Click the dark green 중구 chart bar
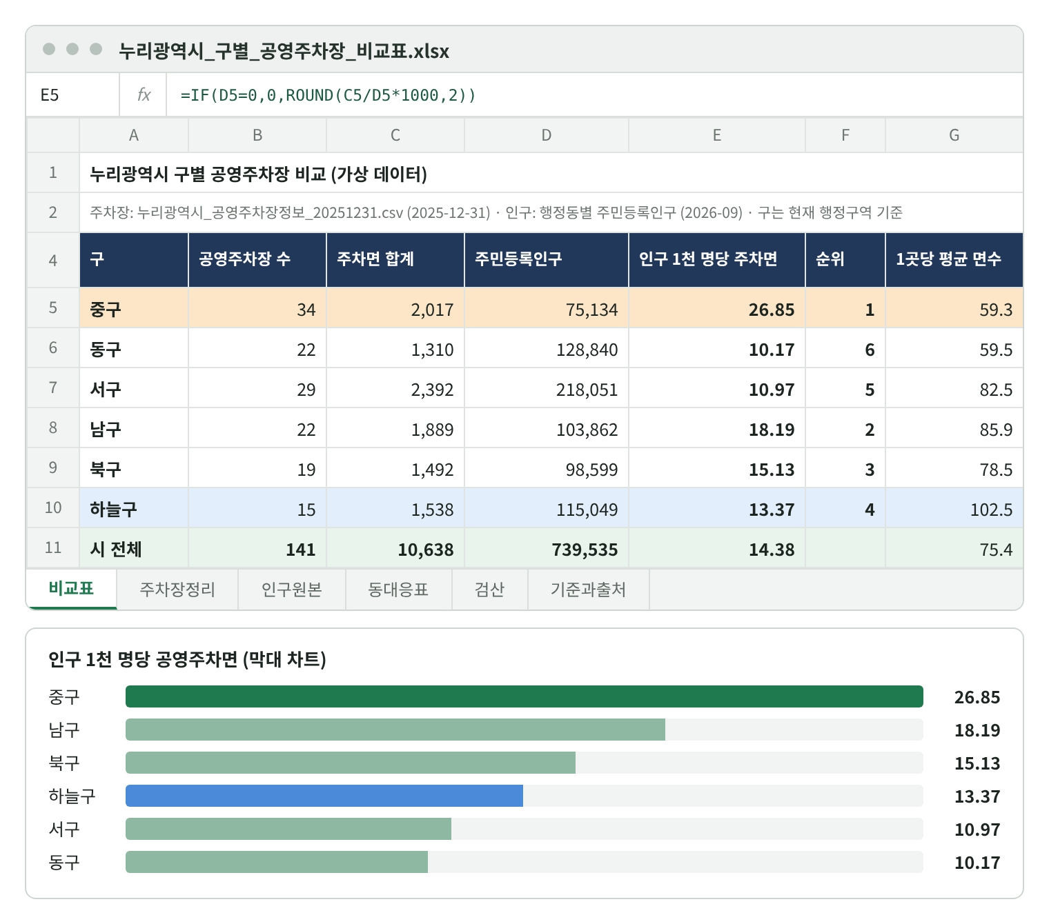Screen dimensions: 1049x924 tap(524, 696)
